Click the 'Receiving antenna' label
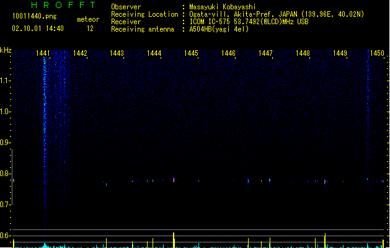This screenshot has height=248, width=390. pyautogui.click(x=143, y=29)
